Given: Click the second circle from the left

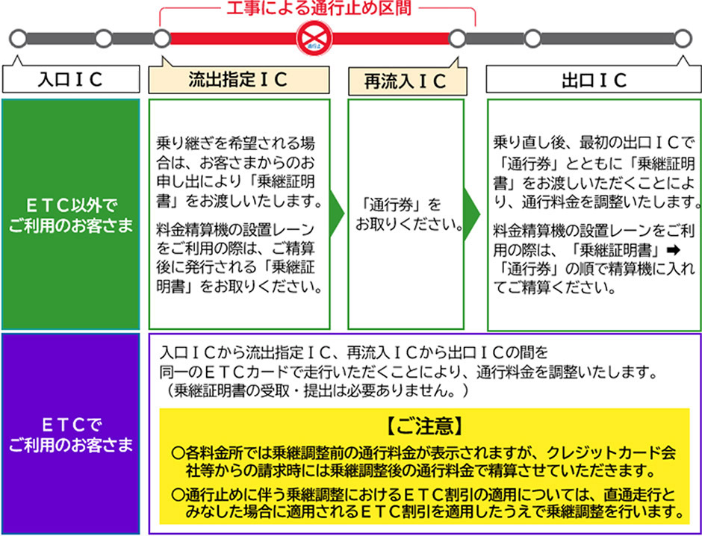Looking at the screenshot, I should pyautogui.click(x=104, y=38).
